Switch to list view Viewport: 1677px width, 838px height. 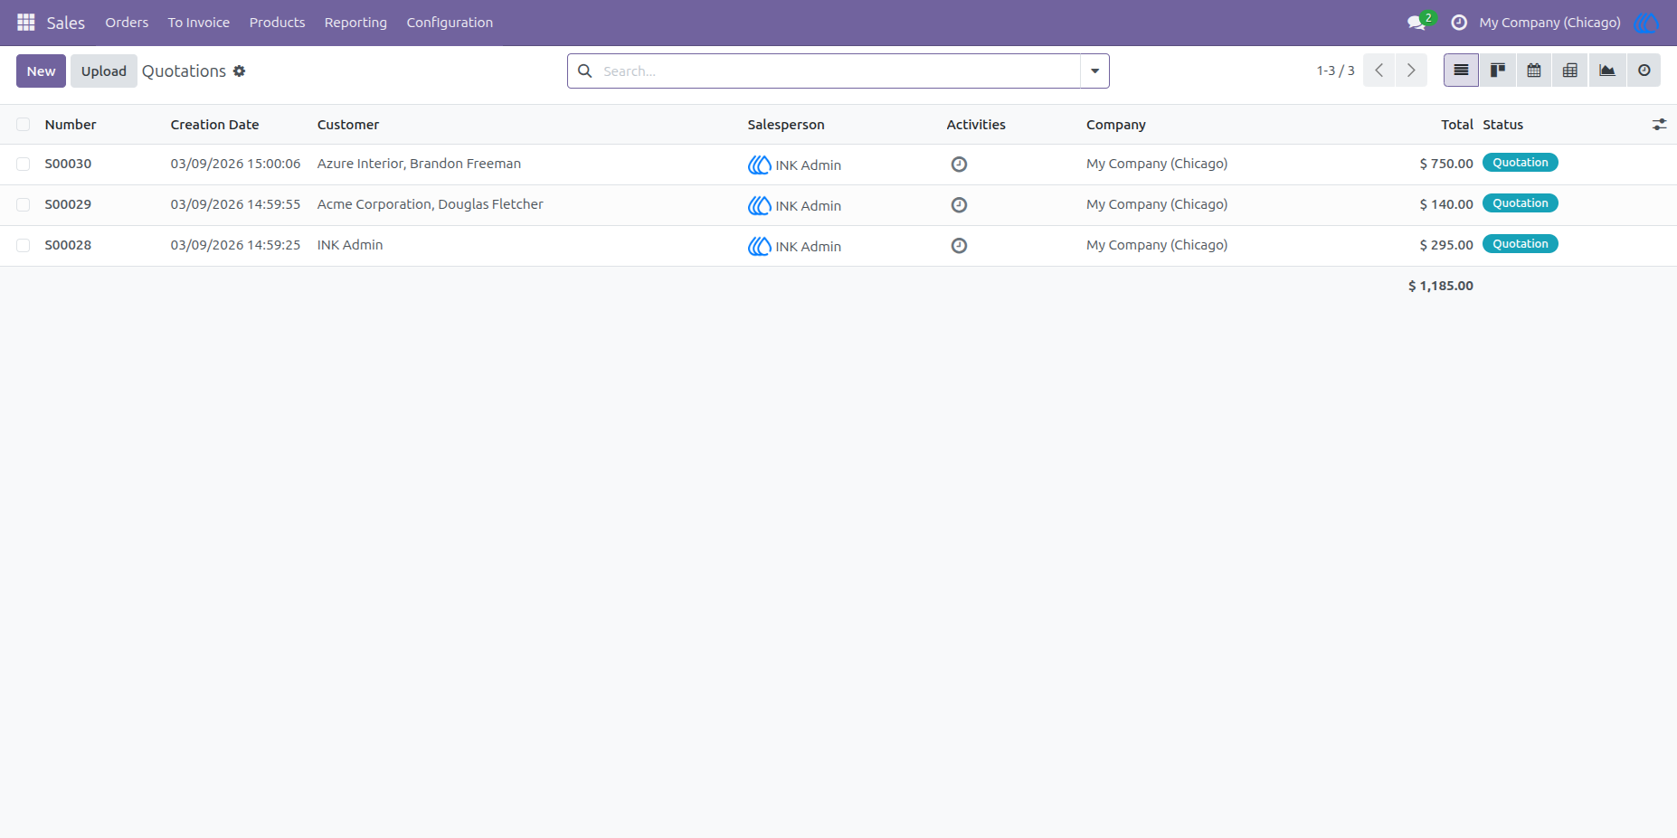click(1461, 71)
